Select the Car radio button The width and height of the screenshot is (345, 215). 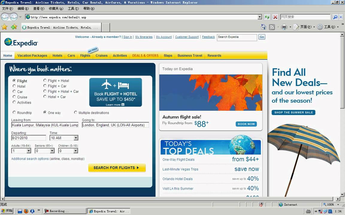coord(14,91)
